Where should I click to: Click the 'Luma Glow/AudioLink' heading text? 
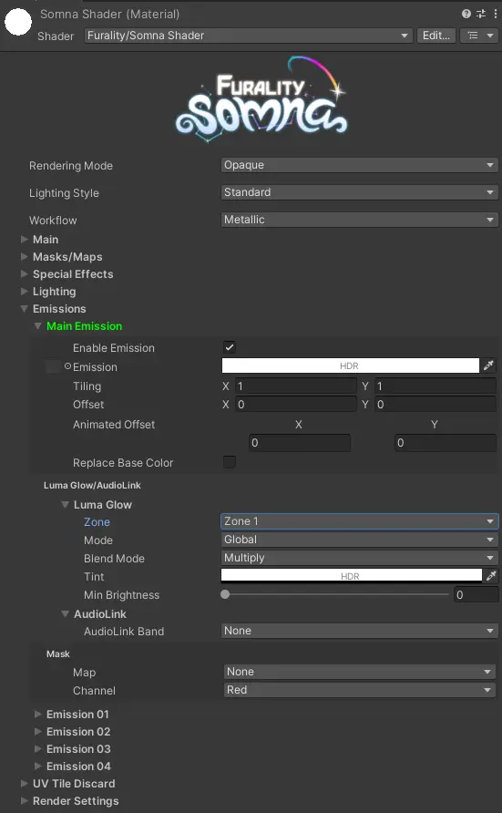[x=92, y=485]
